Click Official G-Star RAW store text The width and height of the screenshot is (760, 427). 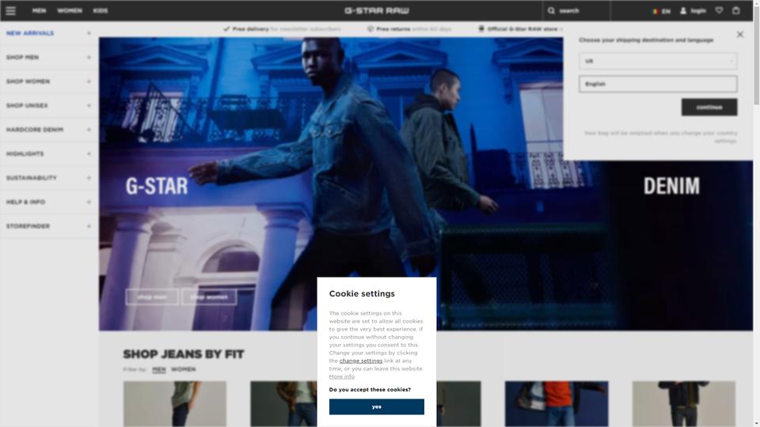pyautogui.click(x=522, y=29)
